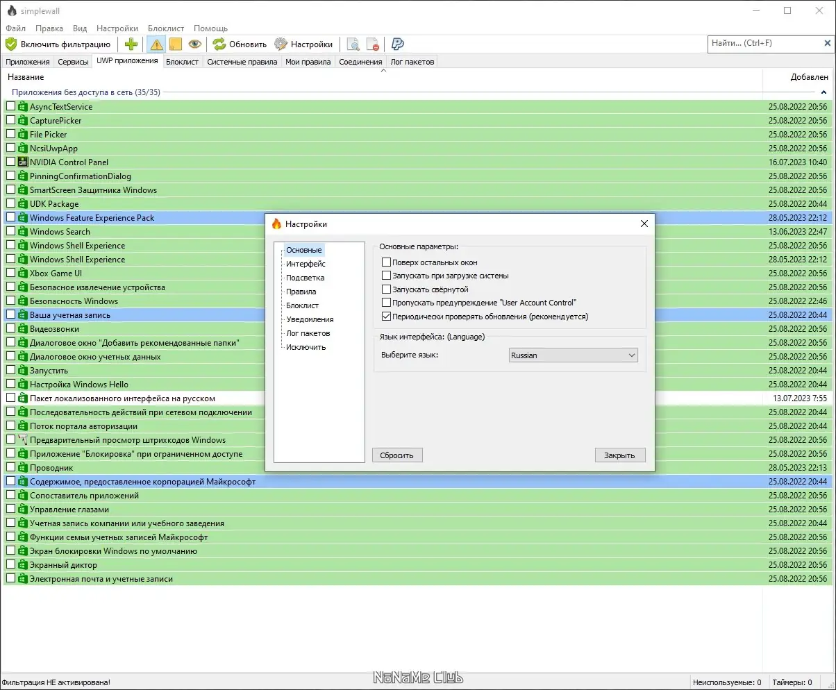This screenshot has width=836, height=690.
Task: Click the green icon beside Видеозвонки
Action: click(x=22, y=328)
